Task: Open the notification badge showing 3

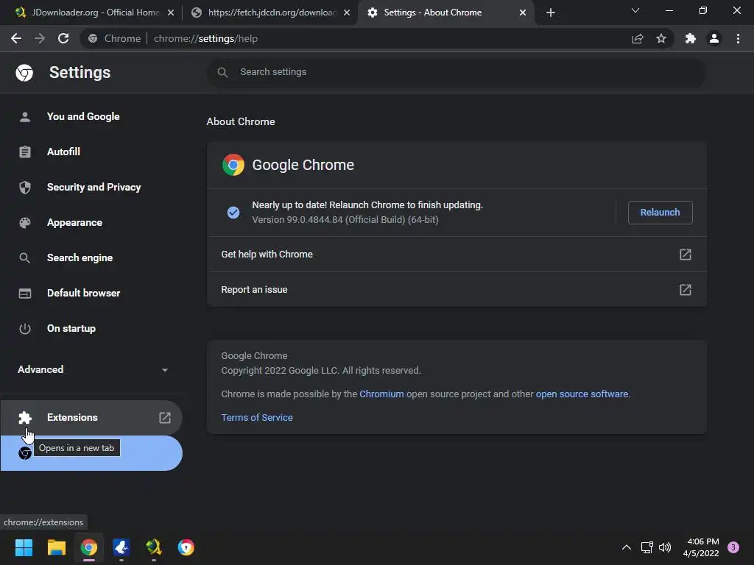Action: (x=733, y=547)
